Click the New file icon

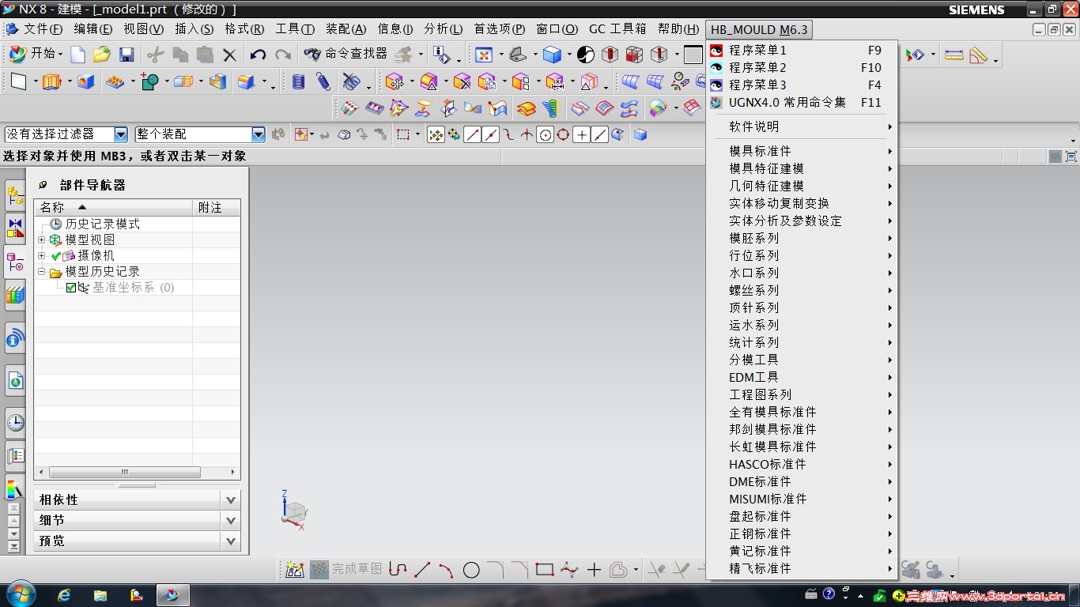pos(77,55)
